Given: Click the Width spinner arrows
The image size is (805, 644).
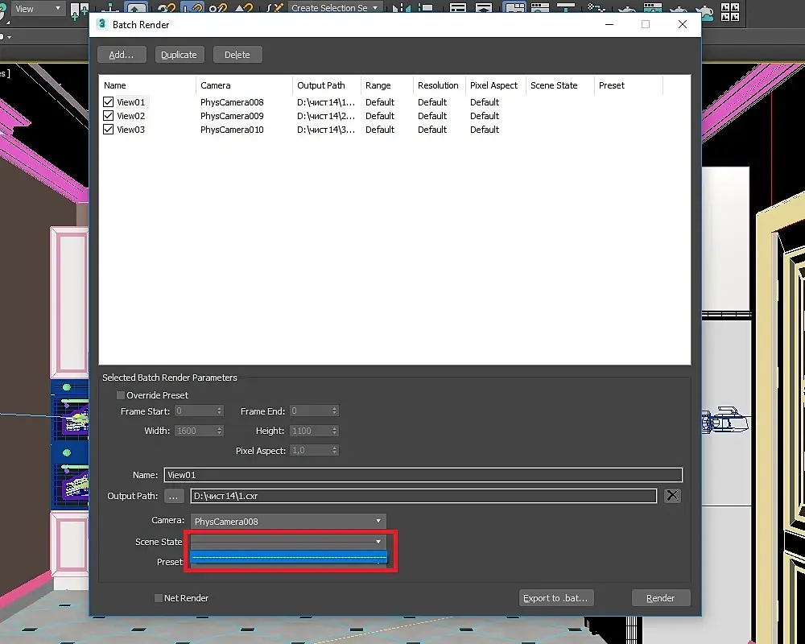Looking at the screenshot, I should [219, 431].
